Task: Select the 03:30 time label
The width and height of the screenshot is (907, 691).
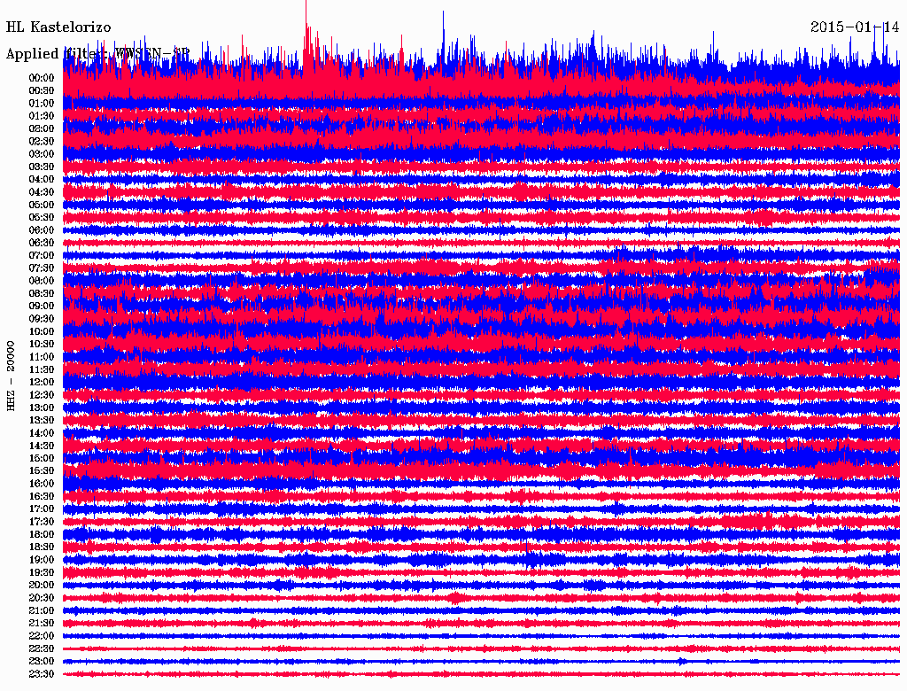Action: (x=42, y=167)
